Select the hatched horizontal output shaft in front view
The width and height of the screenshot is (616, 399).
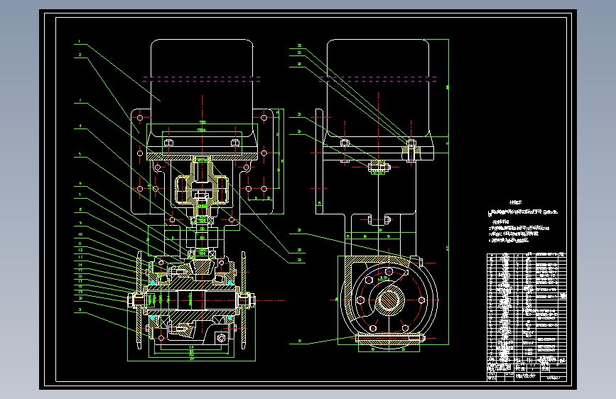click(192, 300)
